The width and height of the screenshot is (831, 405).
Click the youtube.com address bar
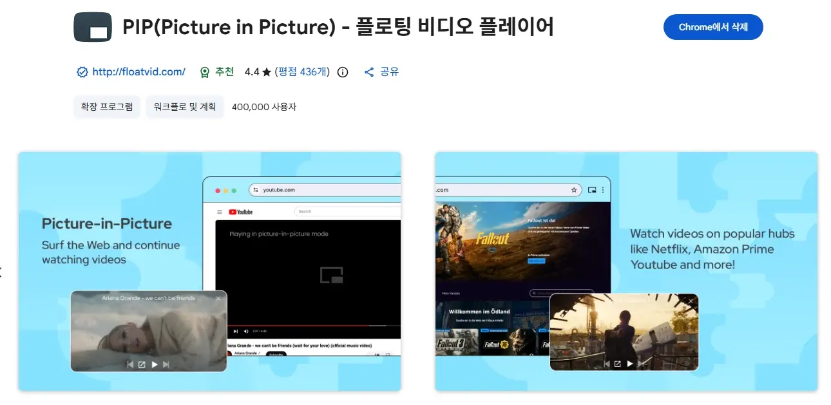click(326, 190)
